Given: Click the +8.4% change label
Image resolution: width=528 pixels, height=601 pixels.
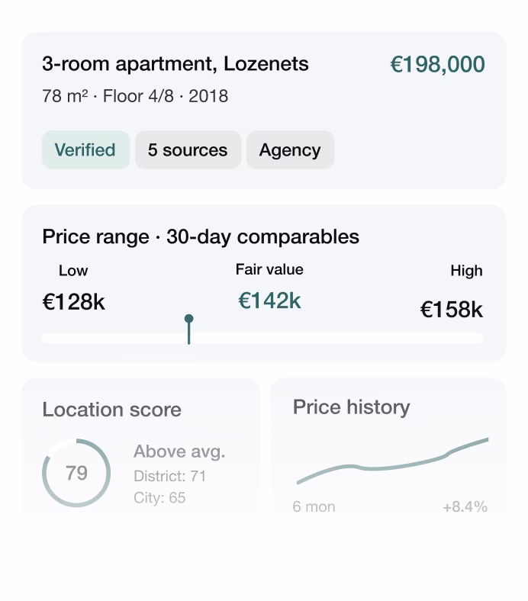Looking at the screenshot, I should (464, 506).
